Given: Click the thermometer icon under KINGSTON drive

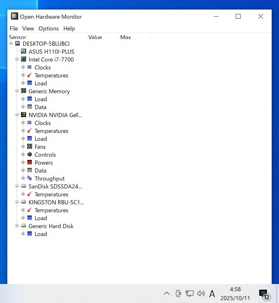Looking at the screenshot, I should point(30,210).
